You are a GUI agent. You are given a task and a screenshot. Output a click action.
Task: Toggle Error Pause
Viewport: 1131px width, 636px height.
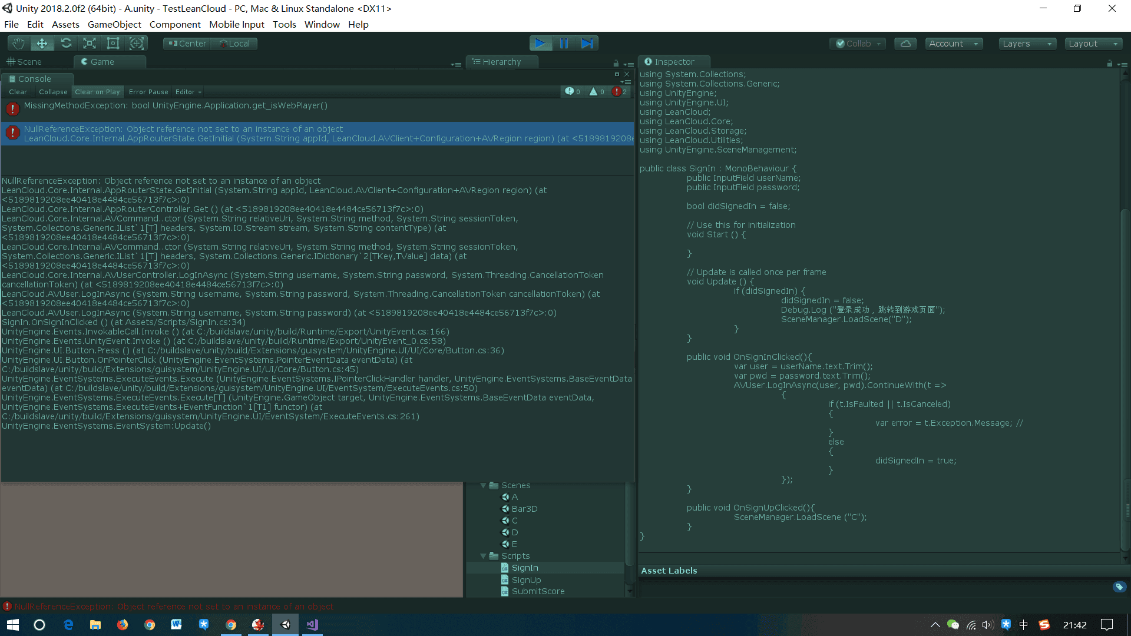(148, 92)
